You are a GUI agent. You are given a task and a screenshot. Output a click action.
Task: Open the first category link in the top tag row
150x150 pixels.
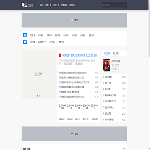click(x=32, y=35)
